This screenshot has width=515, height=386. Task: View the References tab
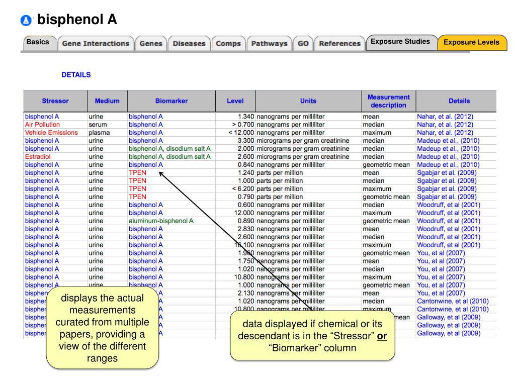click(x=339, y=43)
